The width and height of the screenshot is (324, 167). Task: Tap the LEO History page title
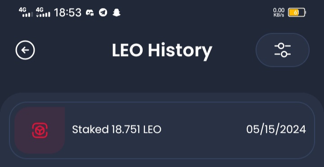point(162,50)
